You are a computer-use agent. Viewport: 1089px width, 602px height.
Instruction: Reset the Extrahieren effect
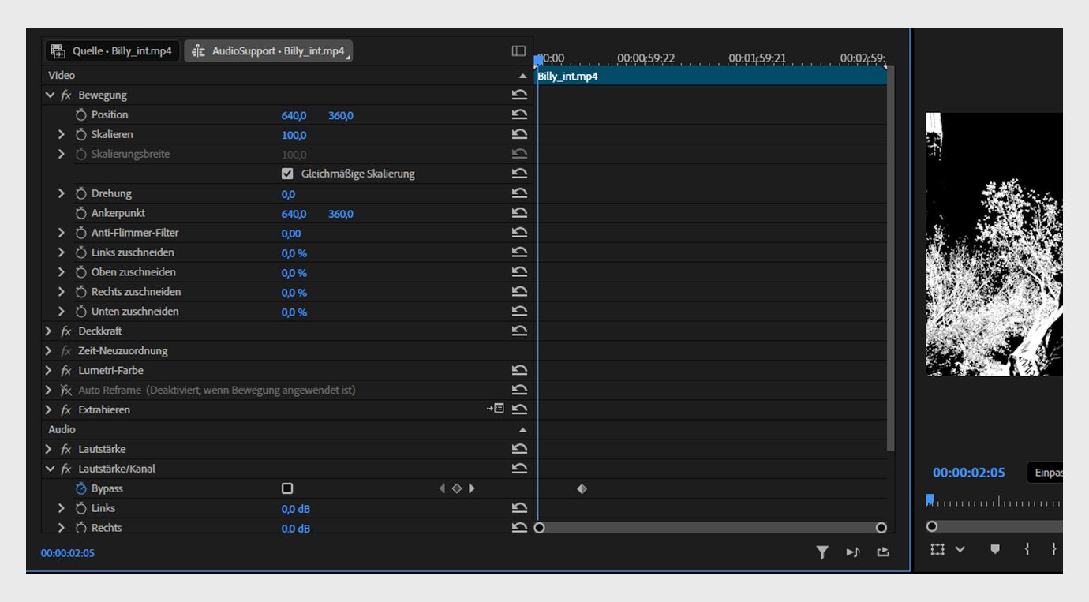coord(519,409)
